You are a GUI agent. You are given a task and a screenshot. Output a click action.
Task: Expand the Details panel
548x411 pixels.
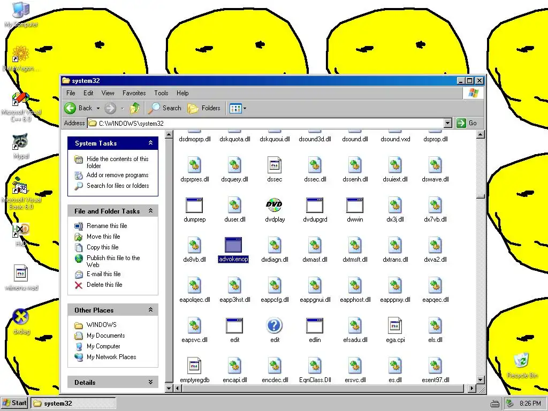pyautogui.click(x=150, y=382)
